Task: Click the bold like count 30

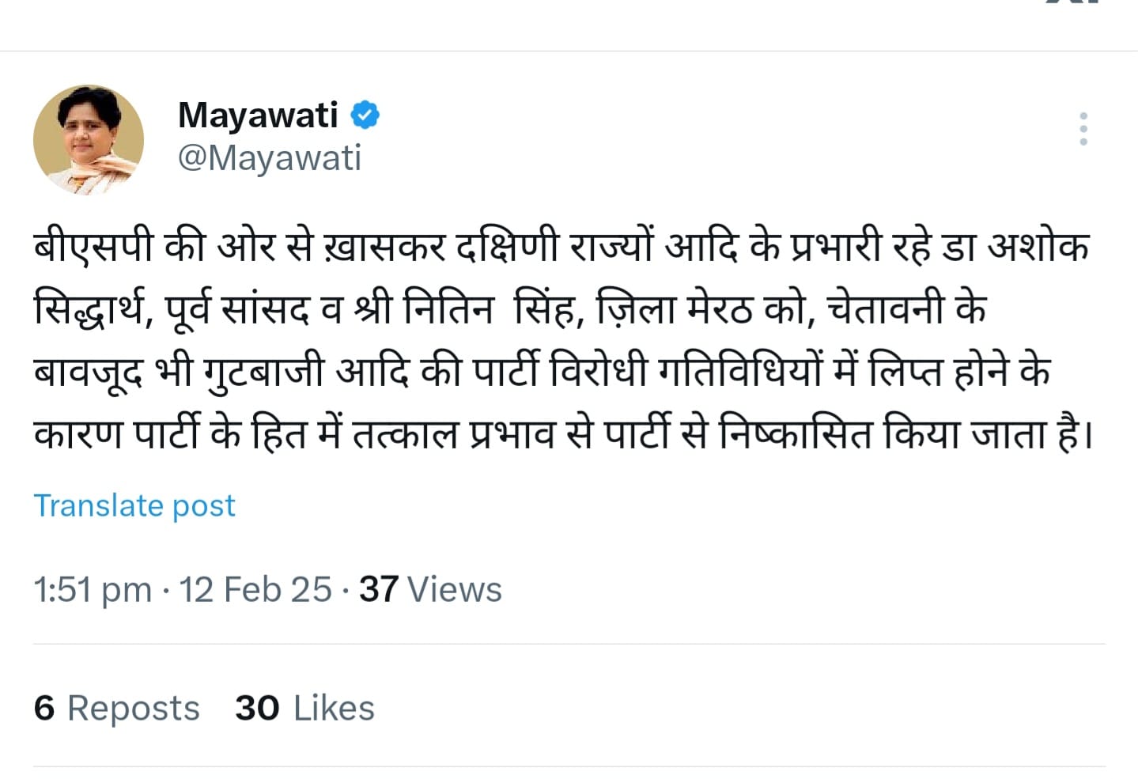Action: pyautogui.click(x=257, y=708)
